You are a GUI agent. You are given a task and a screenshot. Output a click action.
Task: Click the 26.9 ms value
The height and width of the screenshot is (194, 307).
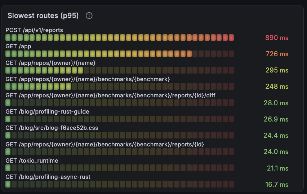coord(276,119)
